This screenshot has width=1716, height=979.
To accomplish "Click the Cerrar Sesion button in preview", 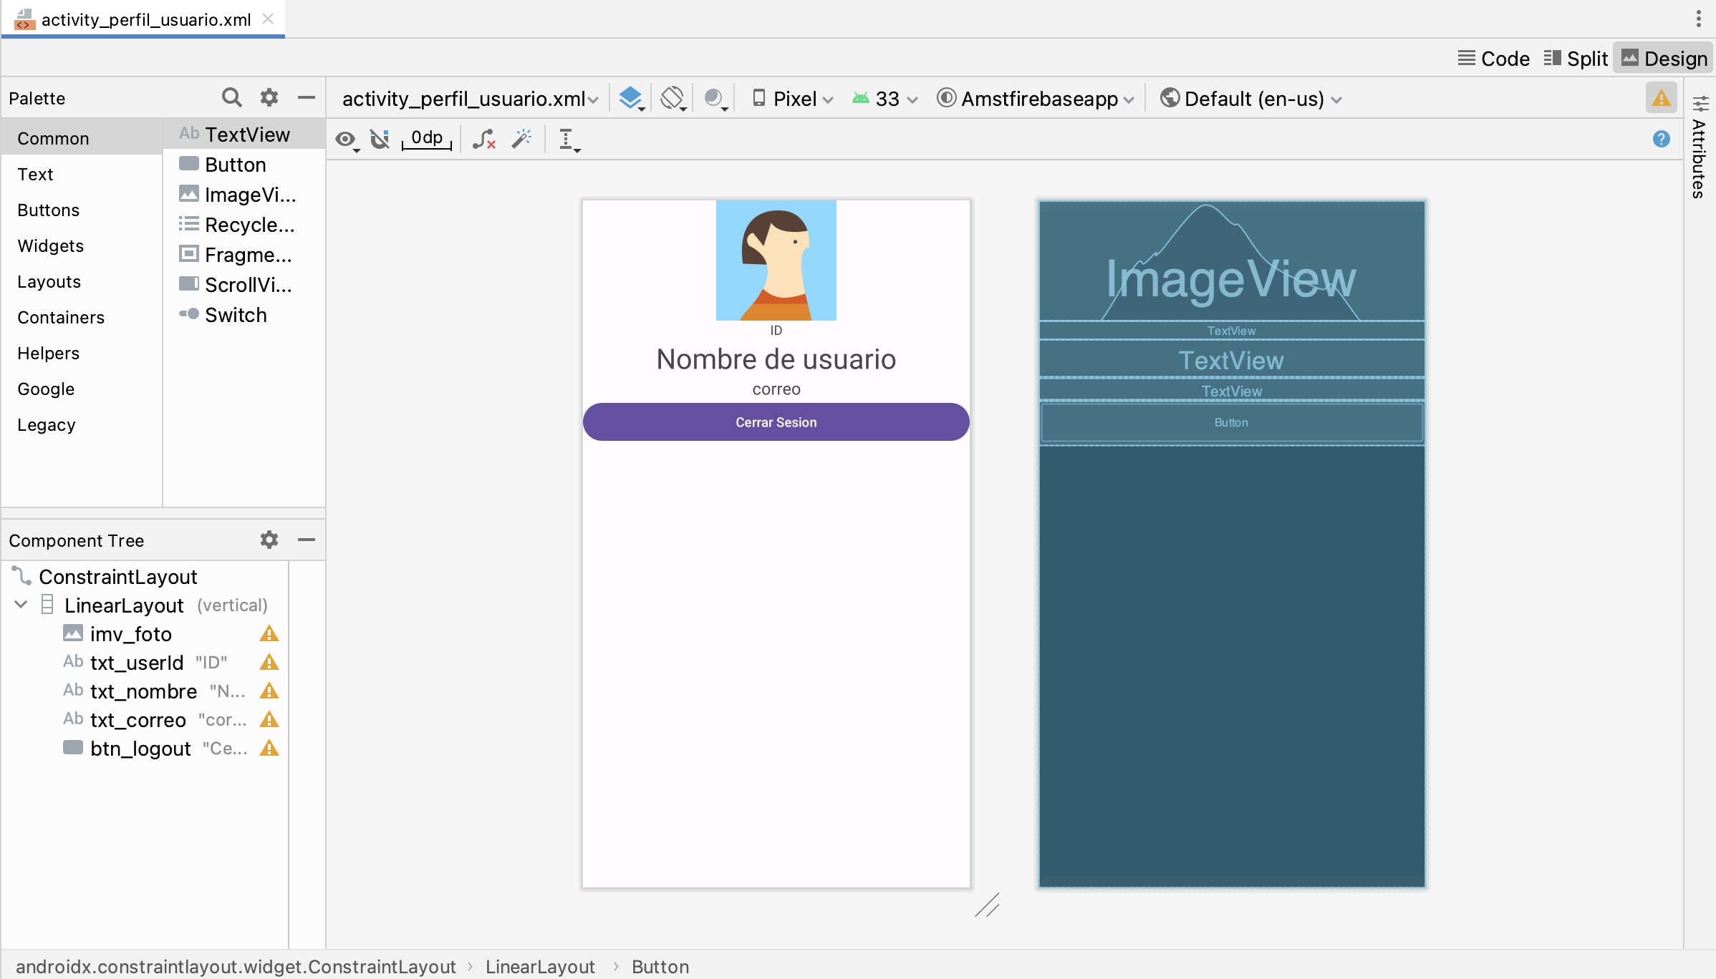I will click(x=776, y=422).
